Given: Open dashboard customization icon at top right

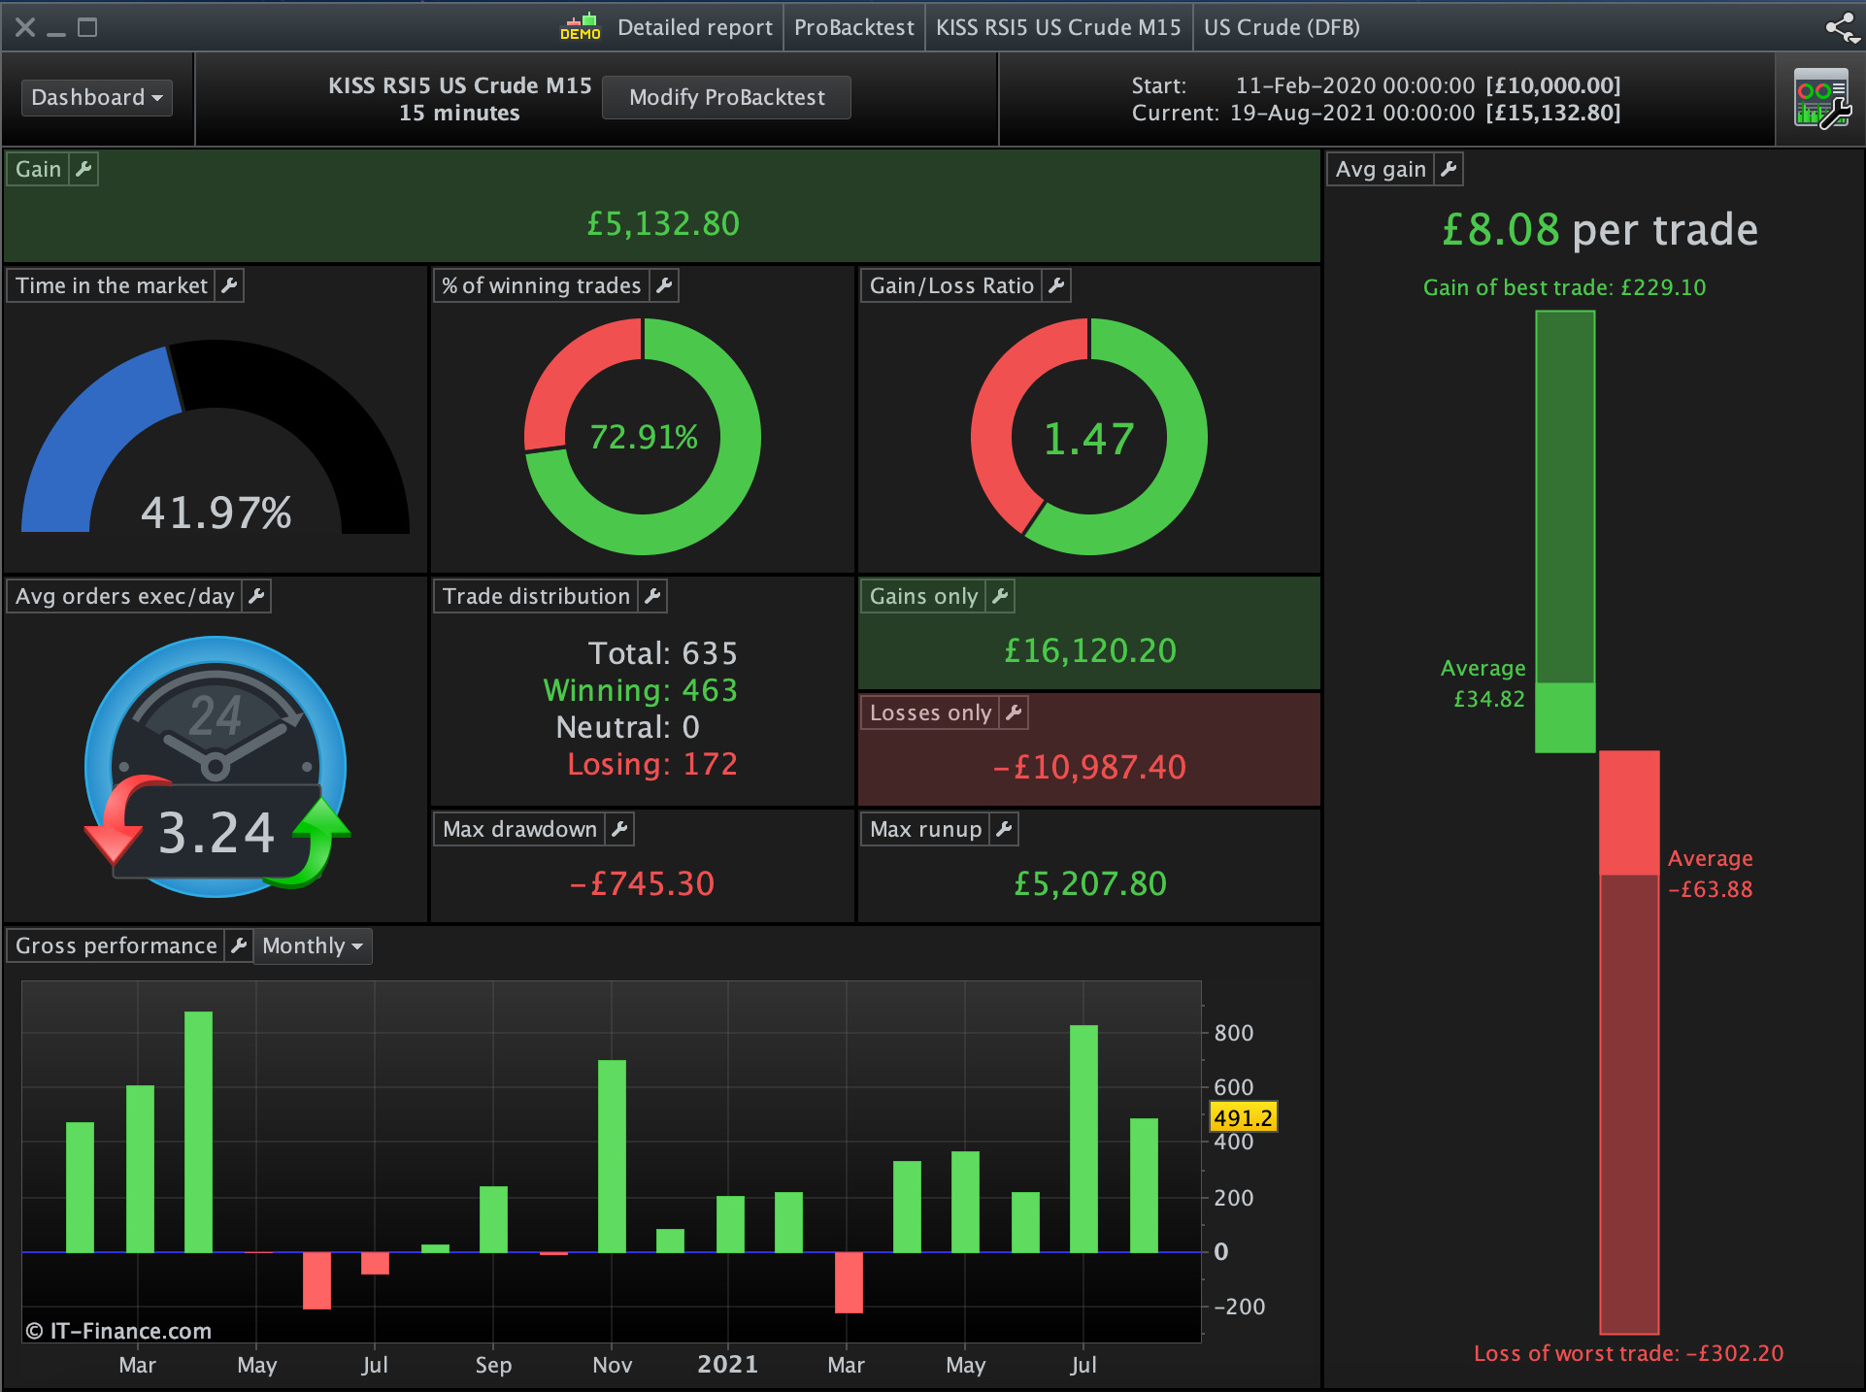Looking at the screenshot, I should [1821, 99].
